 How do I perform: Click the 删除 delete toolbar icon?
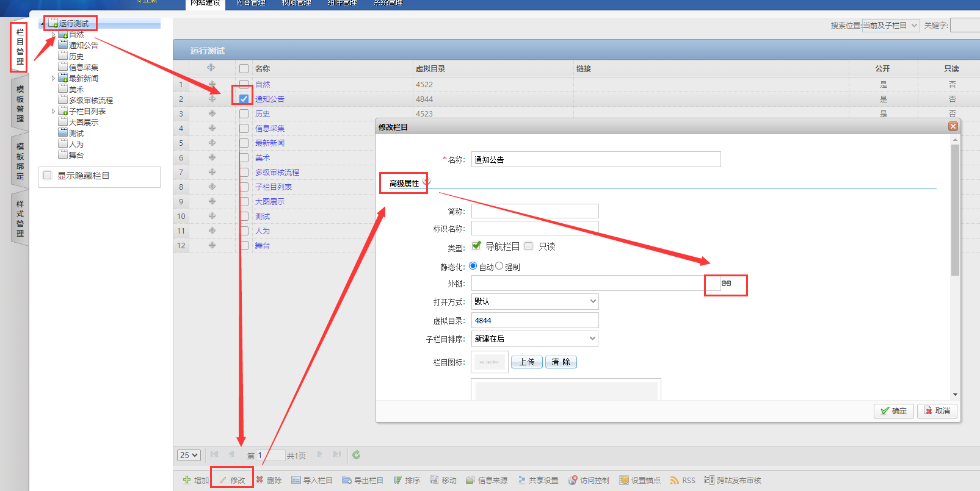pyautogui.click(x=260, y=480)
